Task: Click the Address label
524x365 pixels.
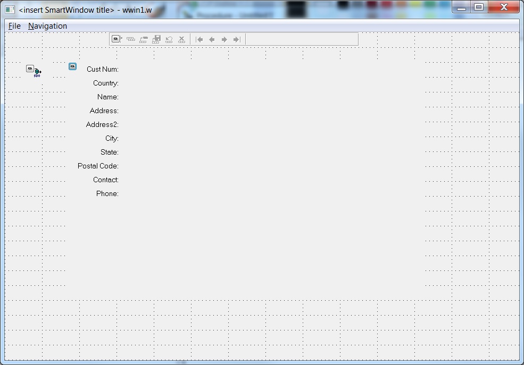Action: [104, 111]
